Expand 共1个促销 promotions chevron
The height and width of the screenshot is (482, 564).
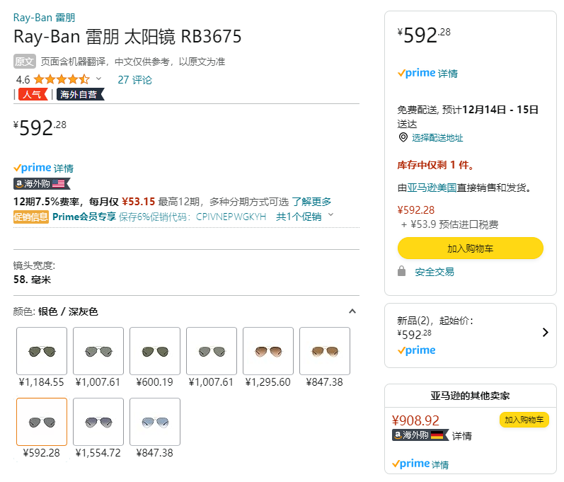(331, 214)
